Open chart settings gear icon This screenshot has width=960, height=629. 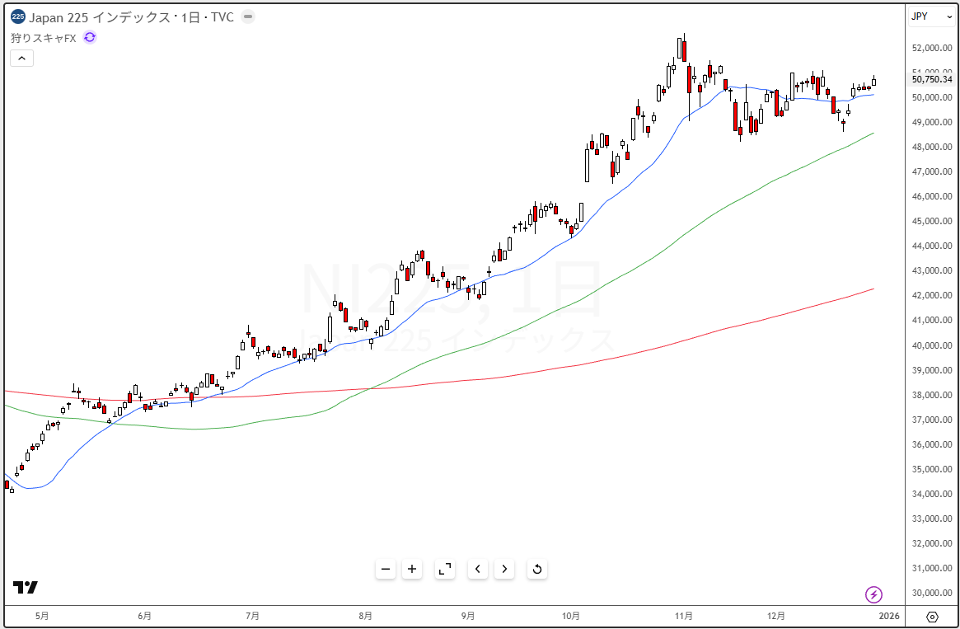click(x=932, y=617)
